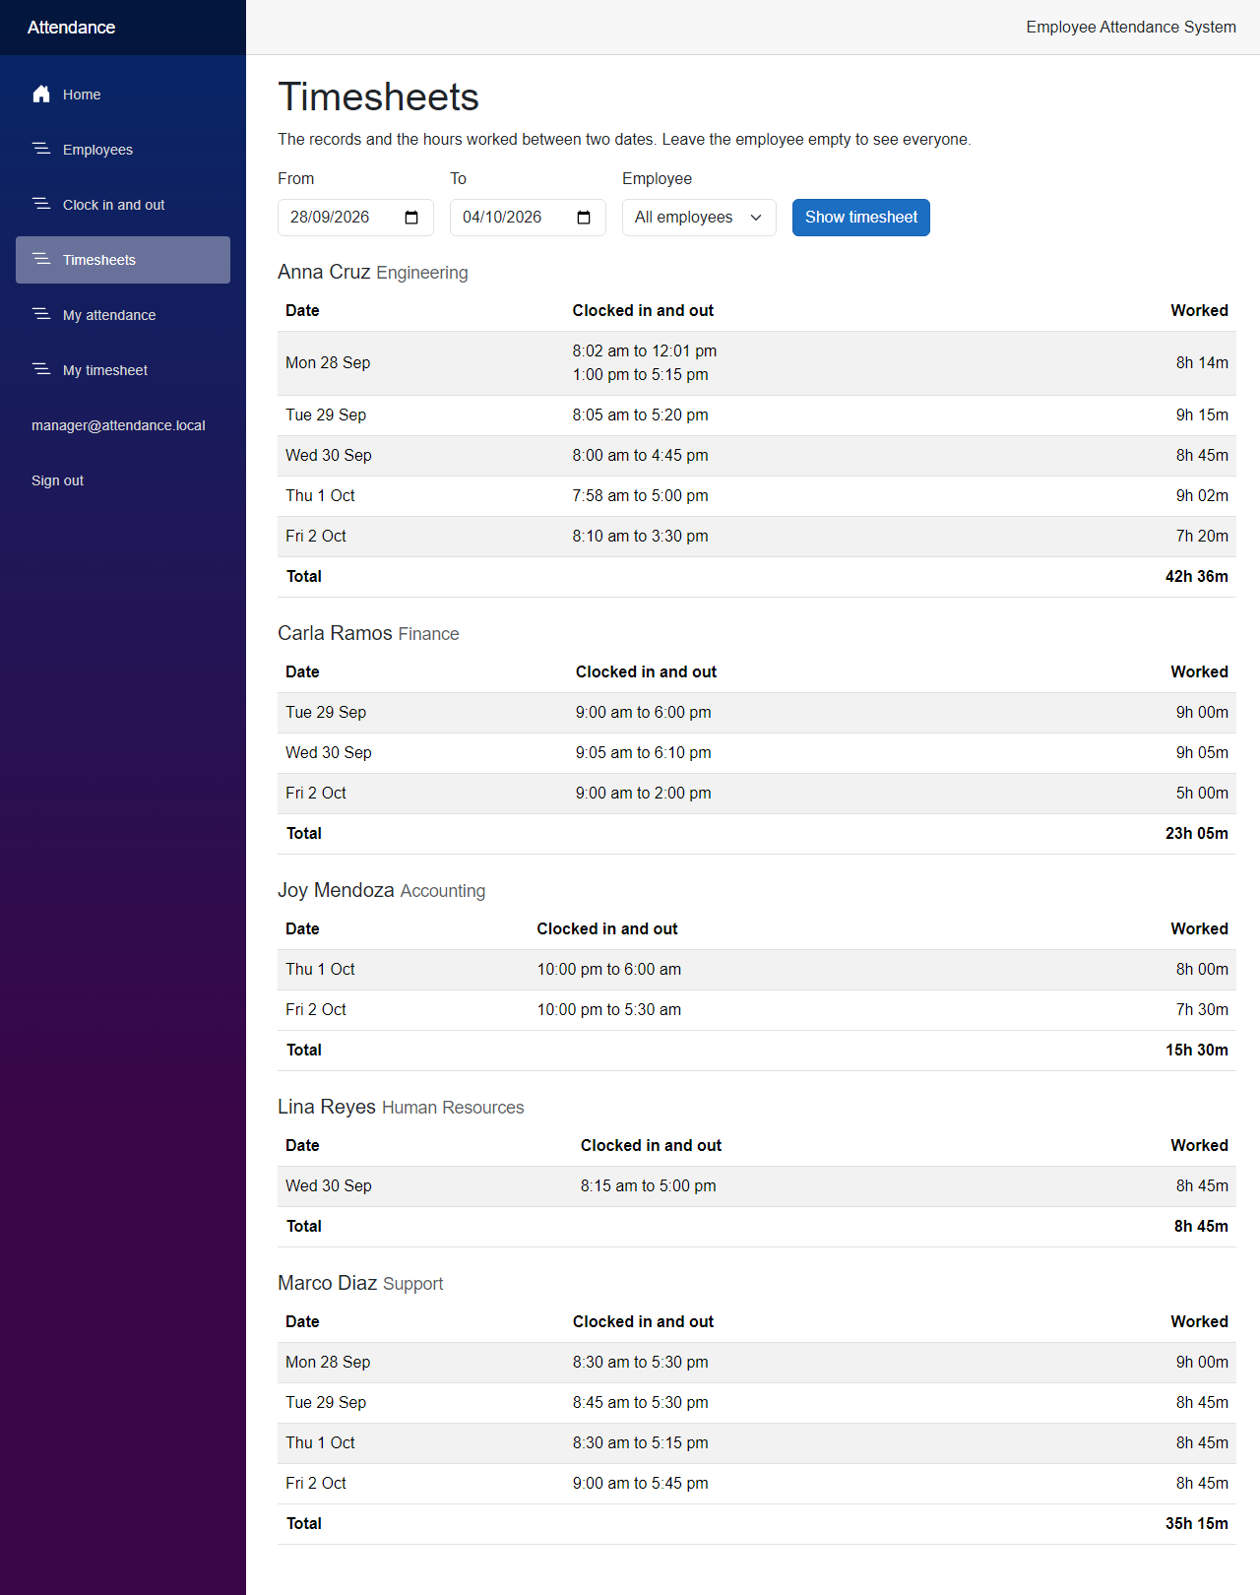Viewport: 1260px width, 1595px height.
Task: Click the Joy Mendoza employee name
Action: 336,890
